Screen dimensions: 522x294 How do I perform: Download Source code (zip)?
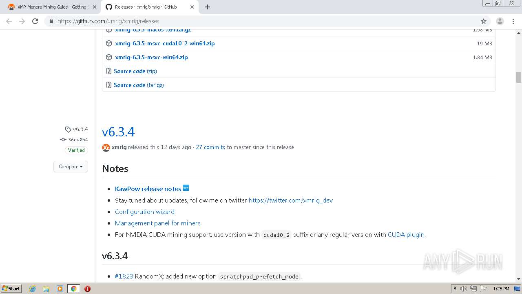tap(135, 71)
